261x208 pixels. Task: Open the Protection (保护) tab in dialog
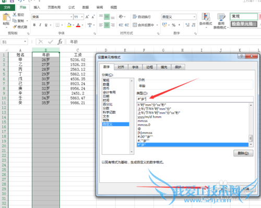[x=178, y=67]
